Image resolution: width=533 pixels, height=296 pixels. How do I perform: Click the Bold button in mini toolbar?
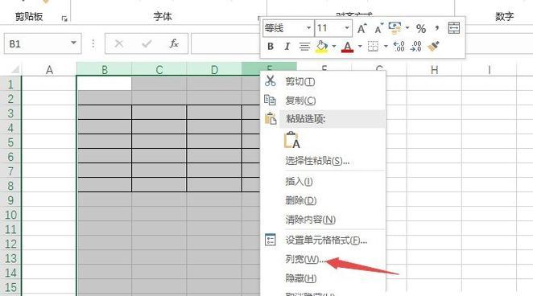click(271, 46)
